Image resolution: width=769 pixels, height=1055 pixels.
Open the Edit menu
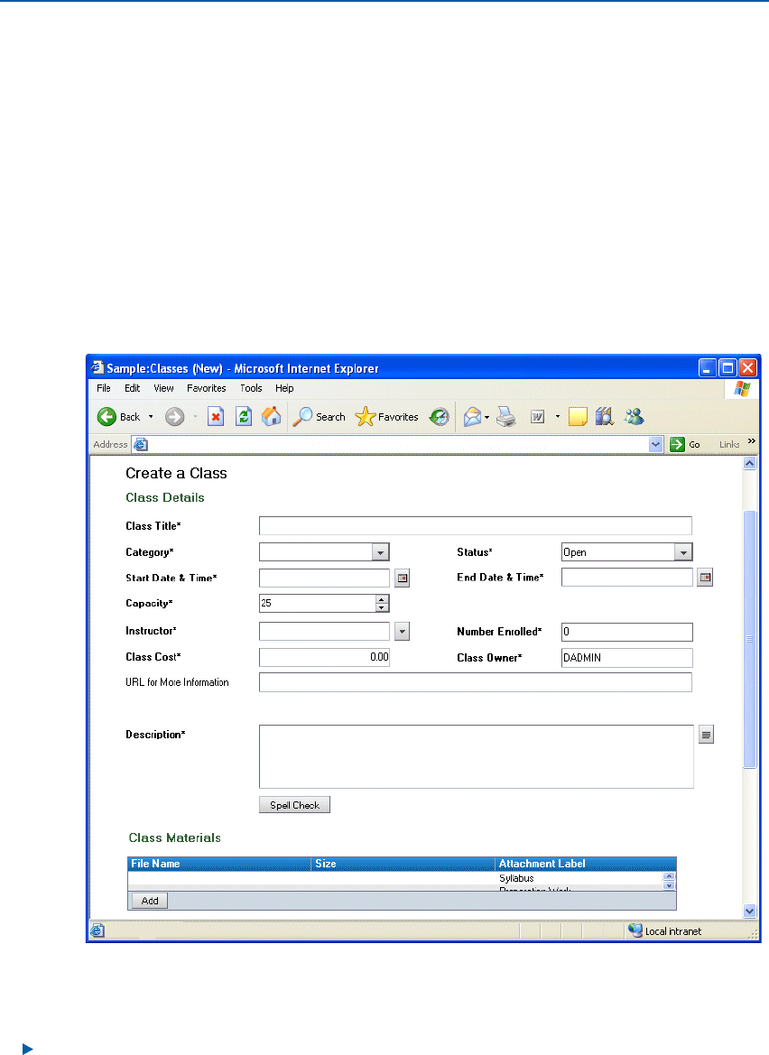tap(132, 388)
